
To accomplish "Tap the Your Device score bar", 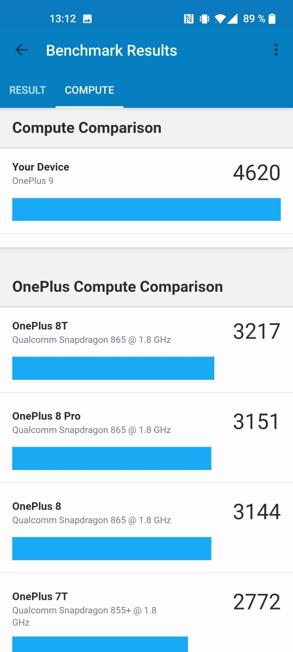I will pos(146,209).
